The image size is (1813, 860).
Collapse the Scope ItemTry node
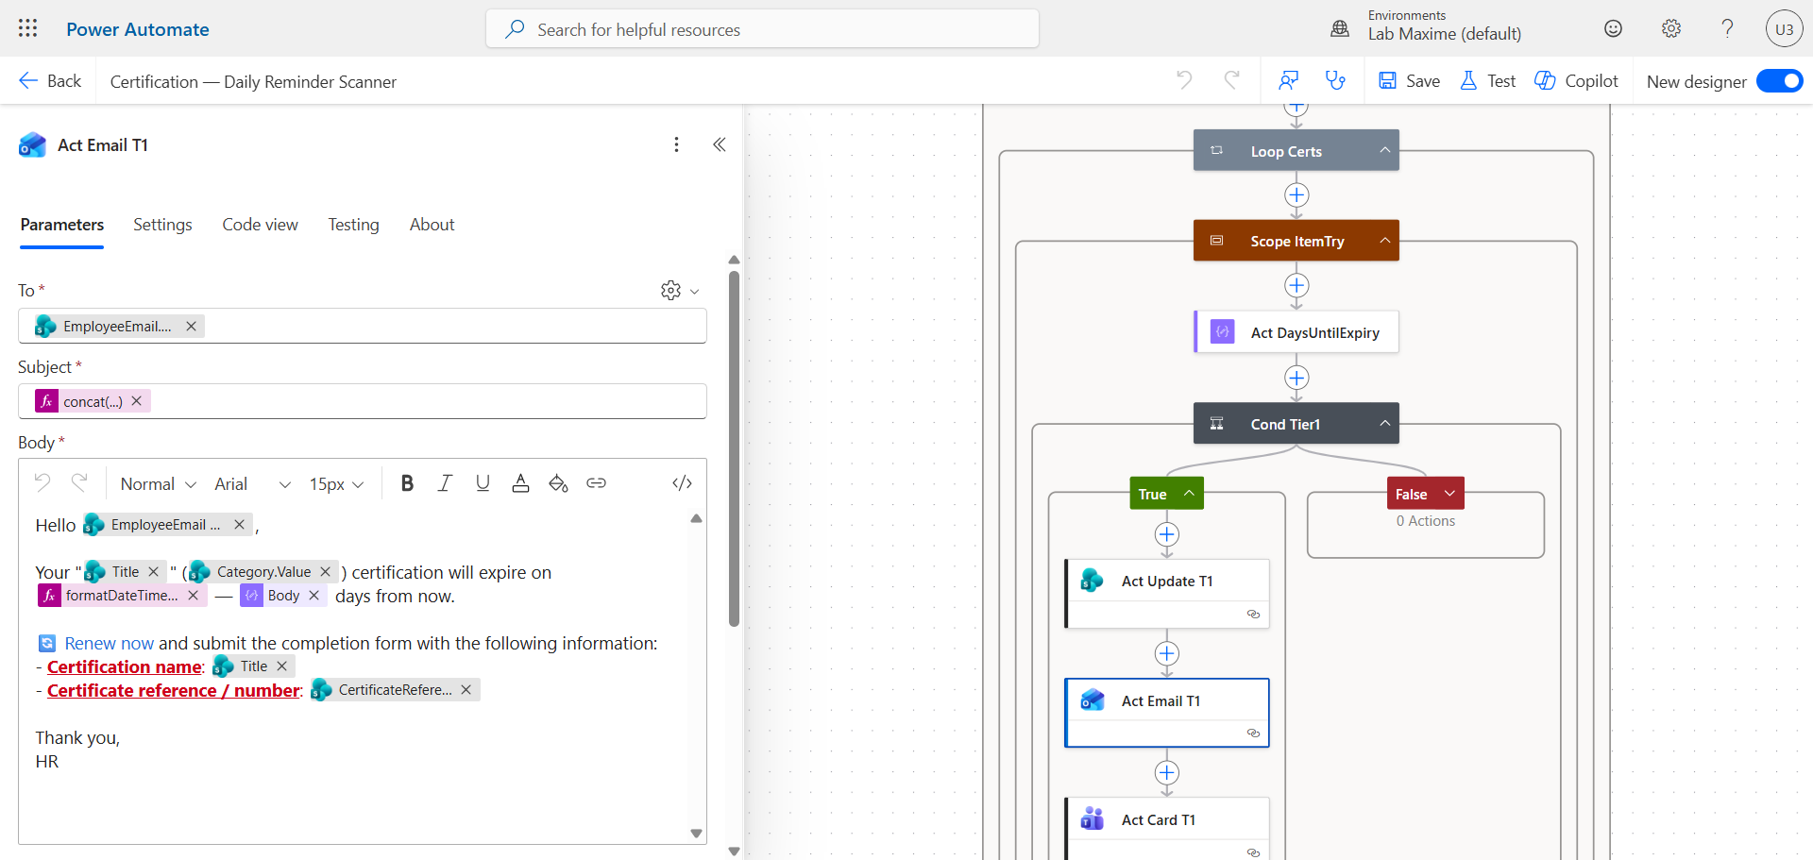(x=1384, y=240)
